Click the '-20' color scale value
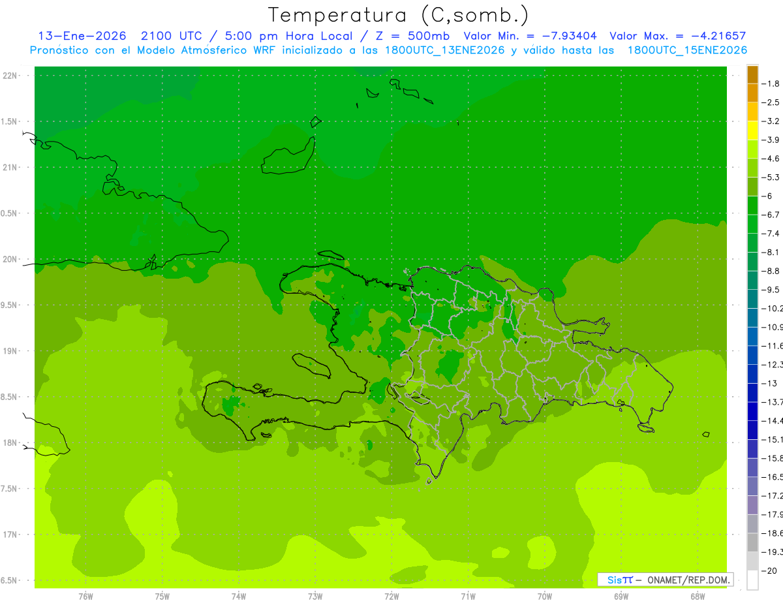 coord(770,570)
